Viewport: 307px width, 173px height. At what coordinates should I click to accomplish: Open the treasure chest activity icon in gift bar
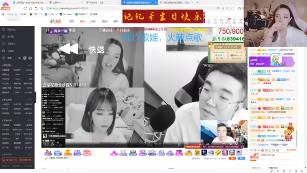click(133, 152)
